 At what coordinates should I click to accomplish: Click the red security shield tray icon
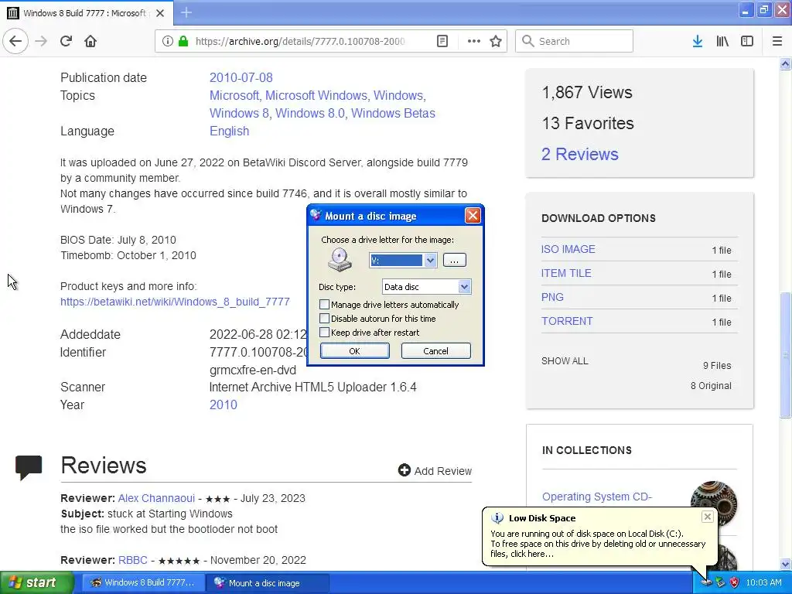[734, 583]
